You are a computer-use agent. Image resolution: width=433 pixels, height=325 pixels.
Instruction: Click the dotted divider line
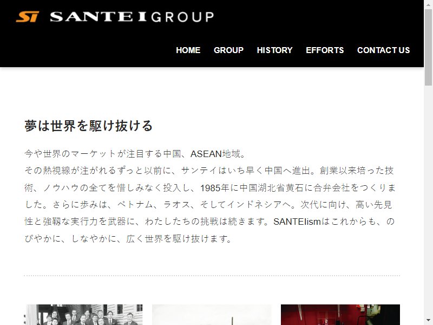click(212, 276)
